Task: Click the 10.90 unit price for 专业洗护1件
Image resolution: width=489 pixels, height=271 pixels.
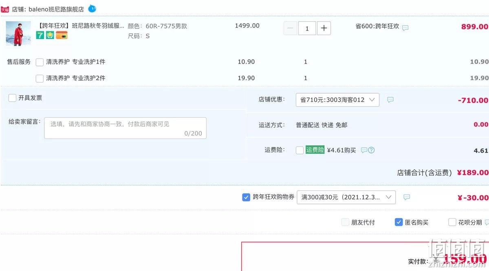Action: click(246, 62)
